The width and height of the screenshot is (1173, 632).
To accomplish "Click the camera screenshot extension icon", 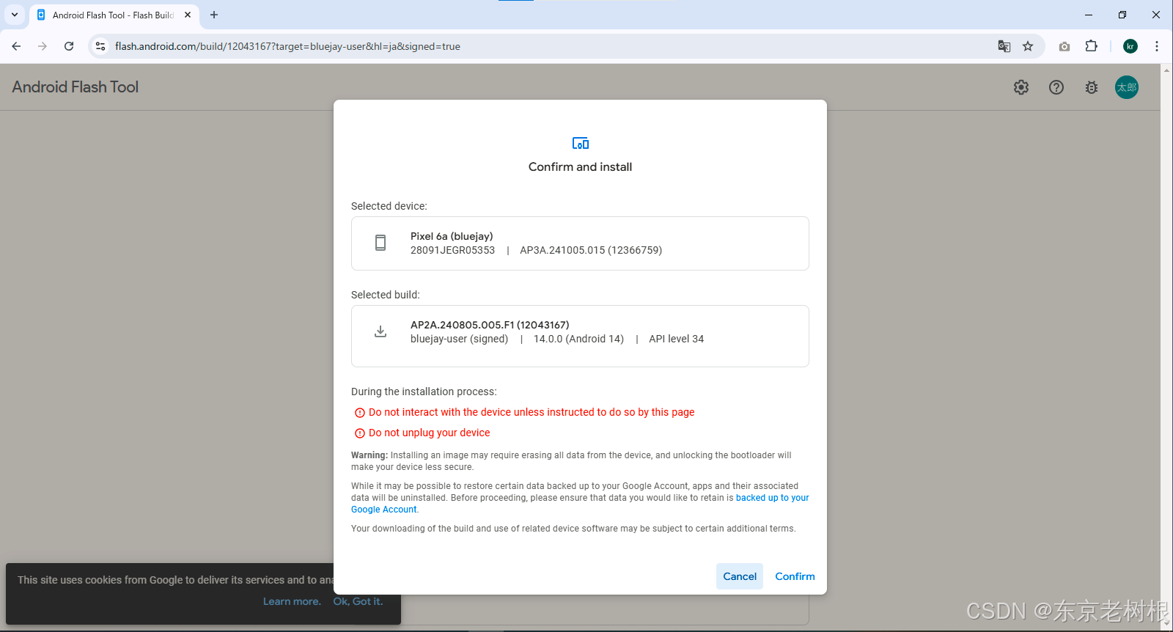I will [1064, 46].
